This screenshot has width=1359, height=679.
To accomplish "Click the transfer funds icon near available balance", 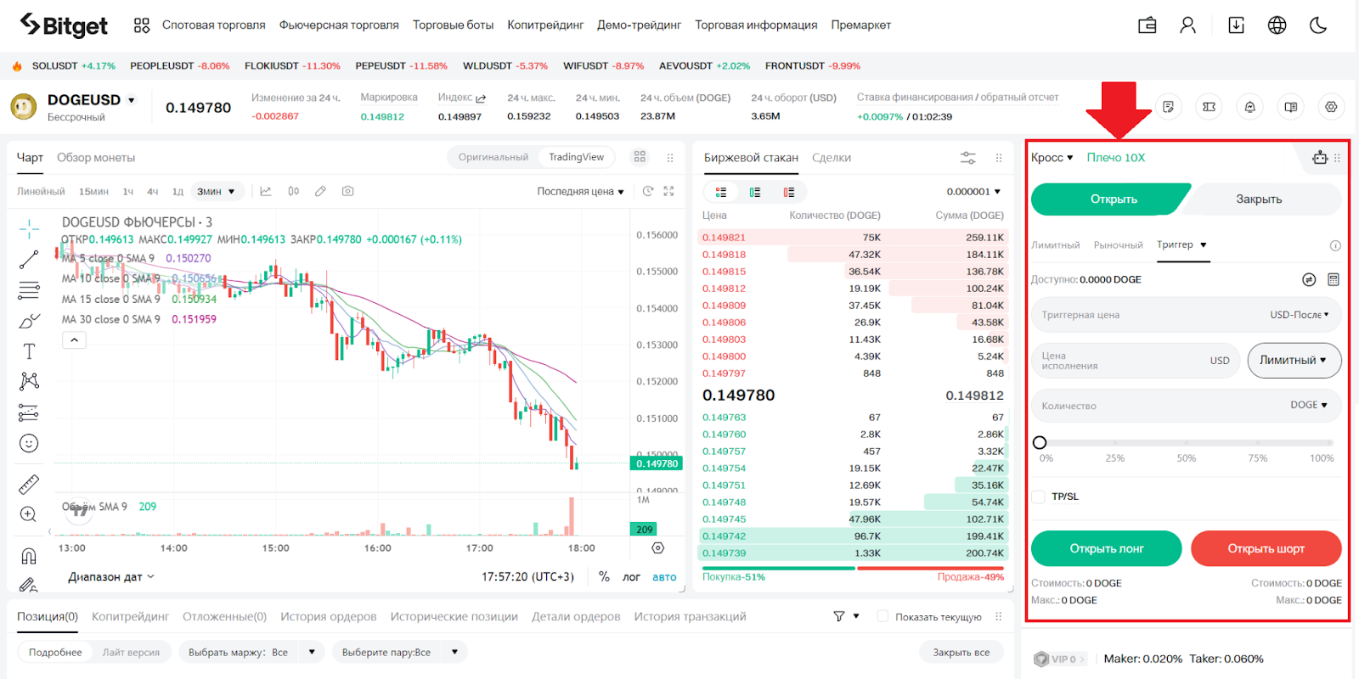I will [1309, 279].
